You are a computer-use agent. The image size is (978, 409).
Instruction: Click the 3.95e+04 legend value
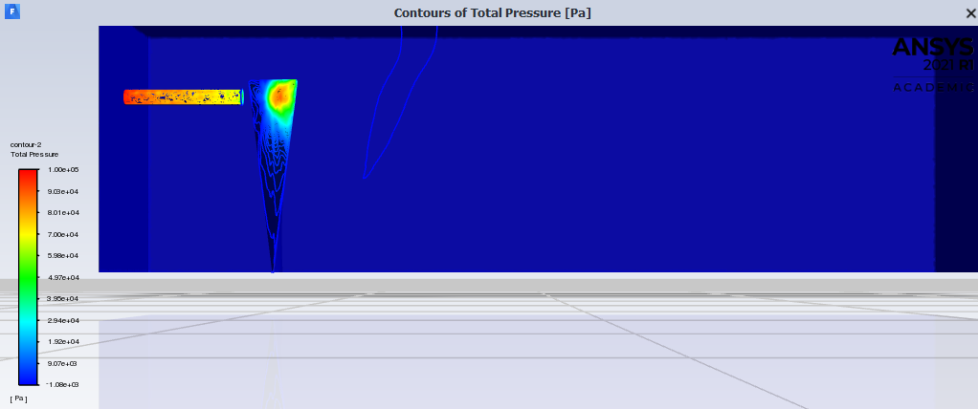click(x=63, y=298)
